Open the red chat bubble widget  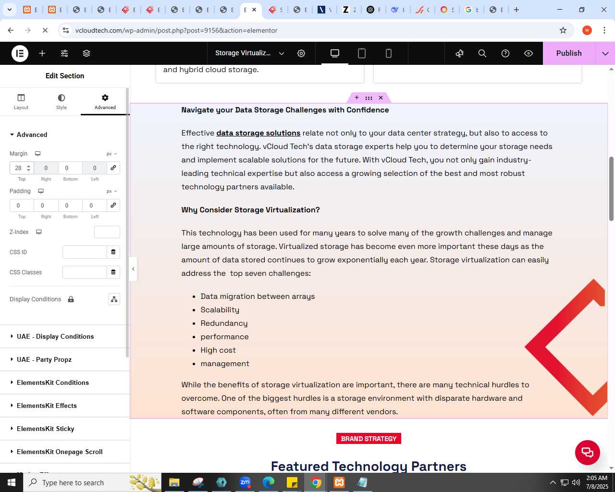588,452
